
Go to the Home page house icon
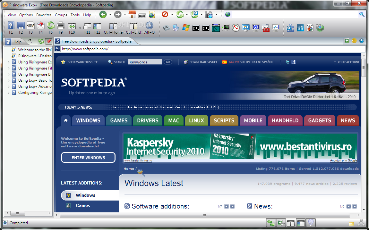(132, 14)
